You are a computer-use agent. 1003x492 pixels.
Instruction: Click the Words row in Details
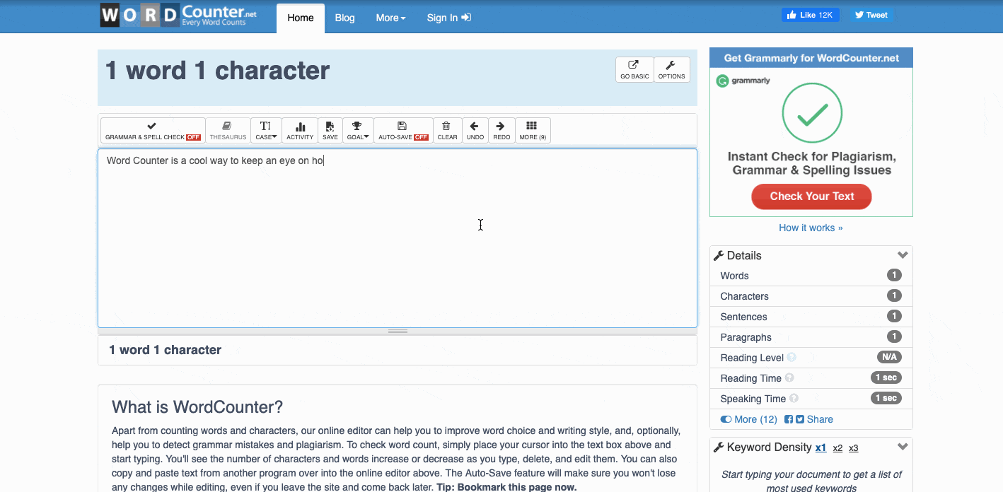coord(811,276)
